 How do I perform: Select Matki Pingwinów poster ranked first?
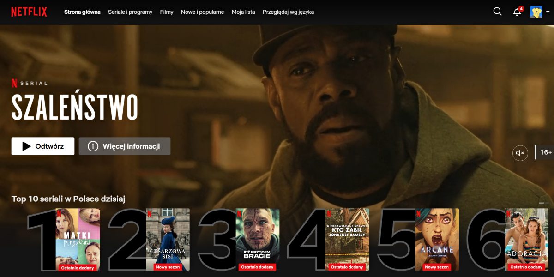click(78, 239)
